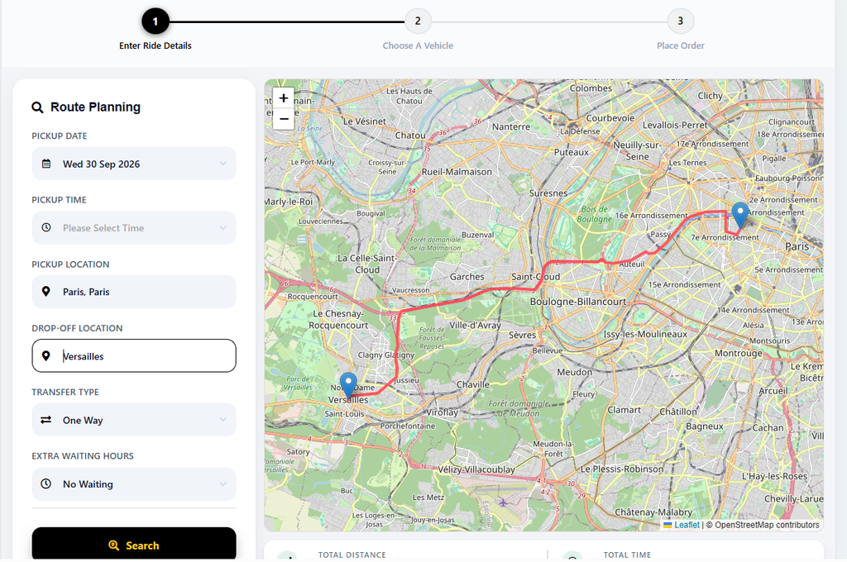Image resolution: width=847 pixels, height=562 pixels.
Task: Click the magnifier icon on Search button
Action: (113, 545)
